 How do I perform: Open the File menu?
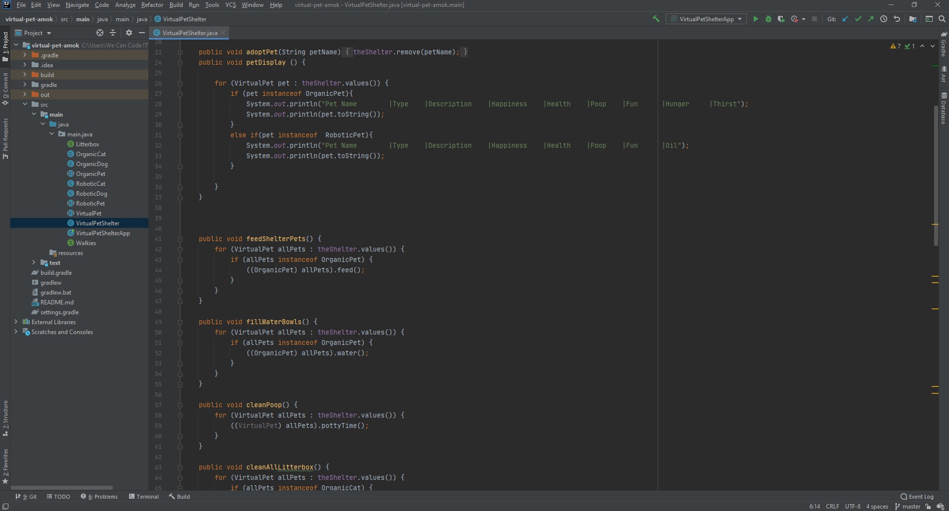tap(21, 5)
